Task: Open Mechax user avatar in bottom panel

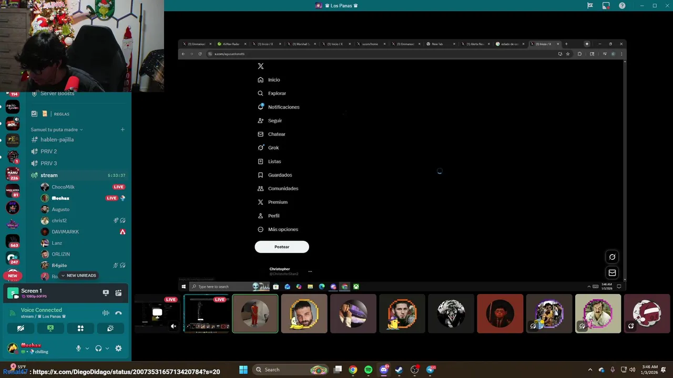Action: click(12, 348)
